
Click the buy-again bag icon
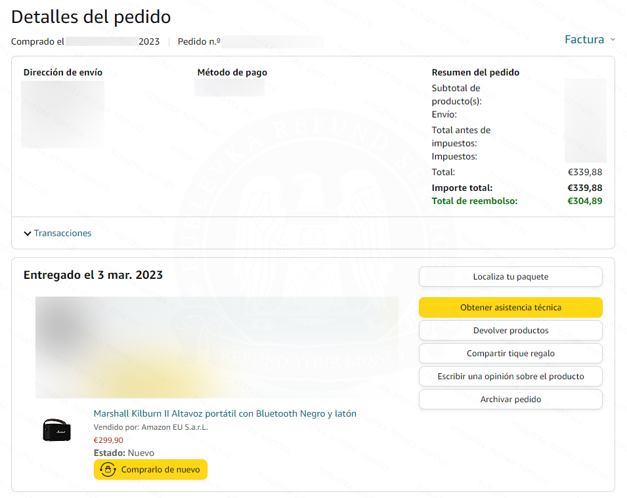108,469
